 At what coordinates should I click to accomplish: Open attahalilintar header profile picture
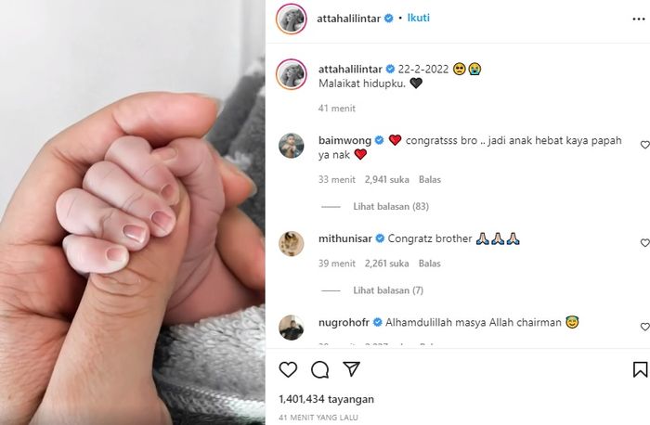[x=292, y=19]
